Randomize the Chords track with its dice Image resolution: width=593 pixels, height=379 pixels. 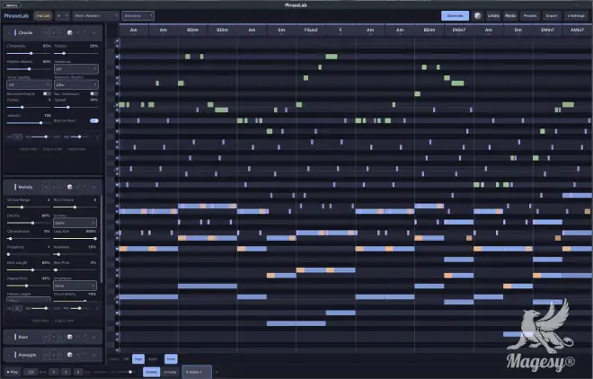[x=69, y=33]
